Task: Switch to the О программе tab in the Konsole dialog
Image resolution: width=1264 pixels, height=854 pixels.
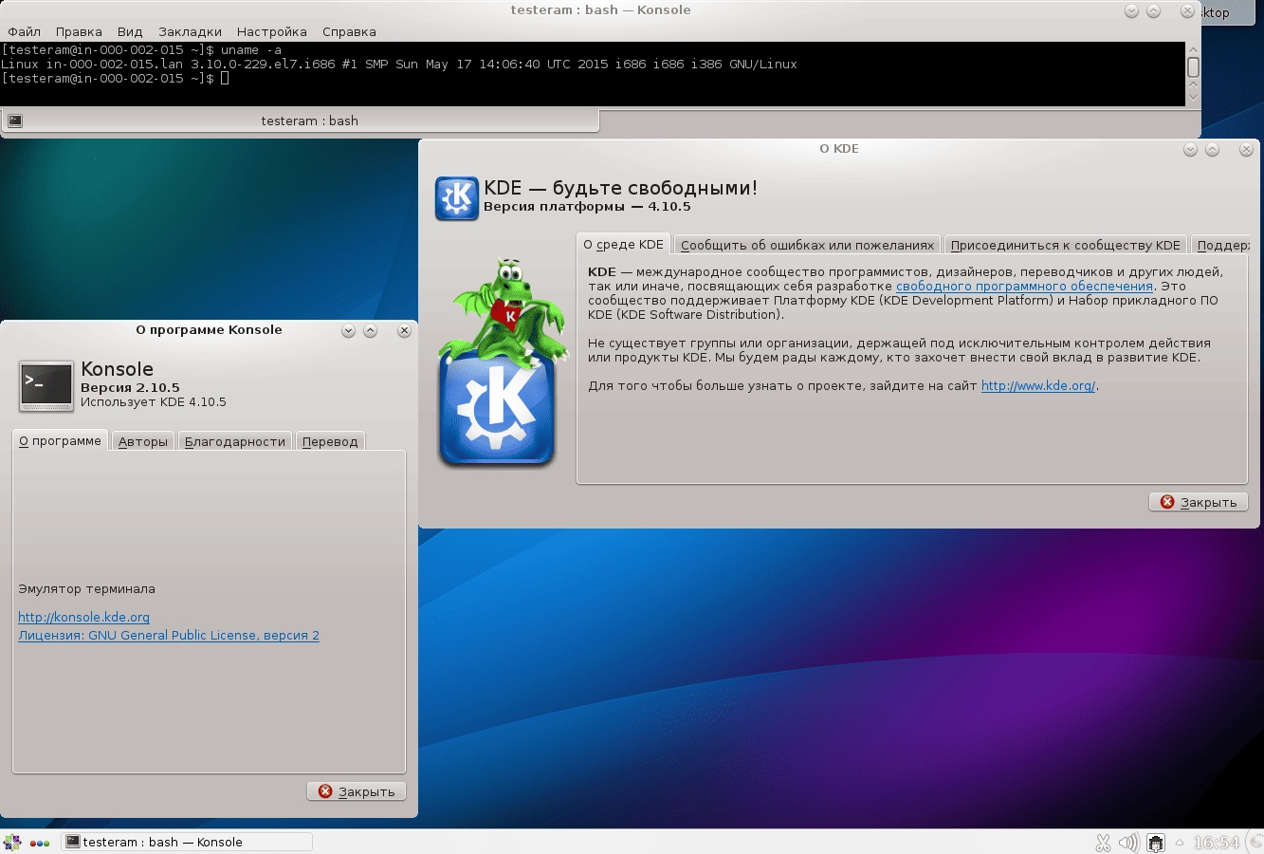Action: click(x=60, y=440)
